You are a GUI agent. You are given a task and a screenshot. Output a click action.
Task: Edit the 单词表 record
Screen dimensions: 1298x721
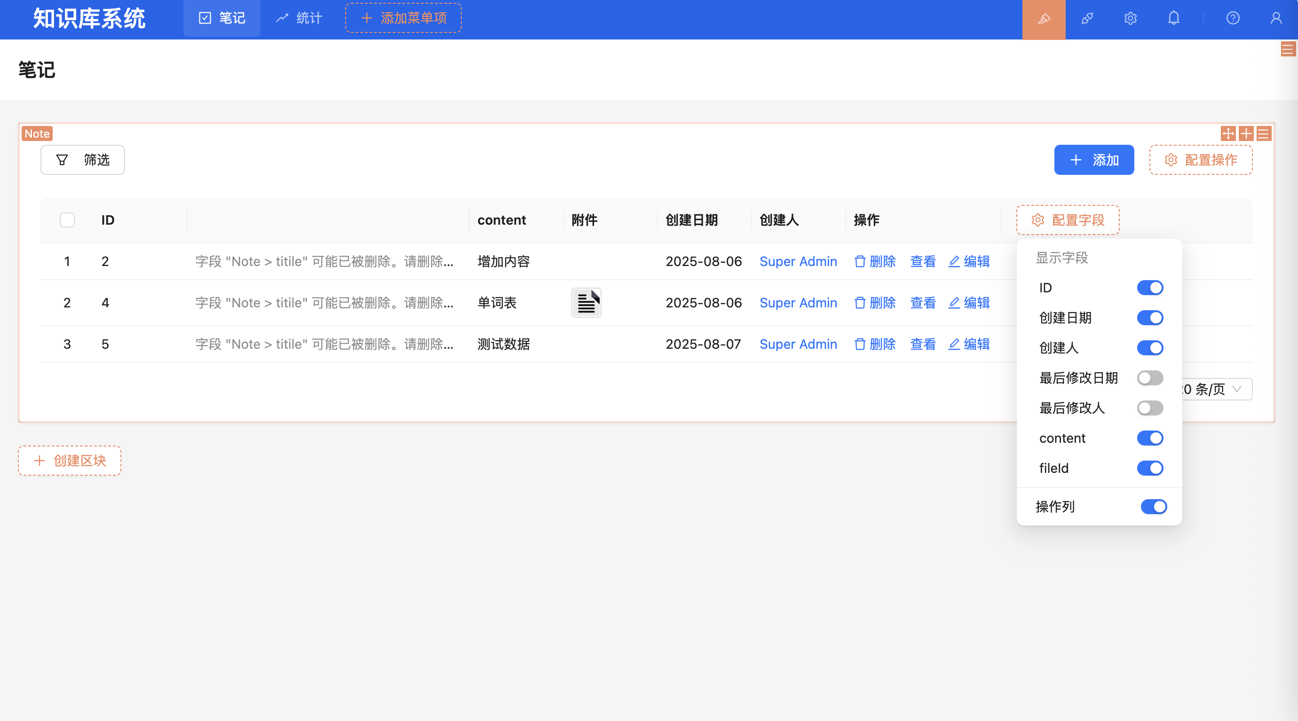coord(968,303)
